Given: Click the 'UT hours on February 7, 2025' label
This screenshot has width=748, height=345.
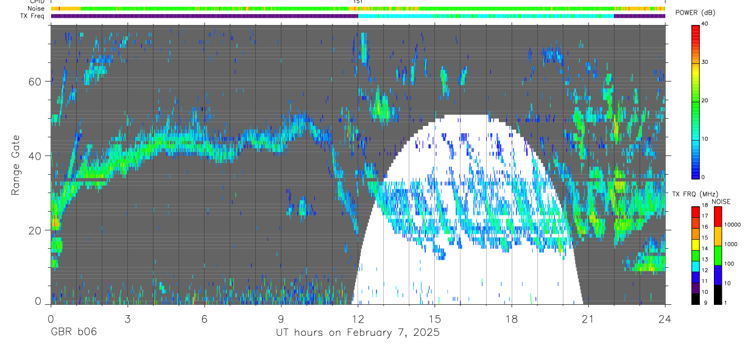Looking at the screenshot, I should 358,333.
